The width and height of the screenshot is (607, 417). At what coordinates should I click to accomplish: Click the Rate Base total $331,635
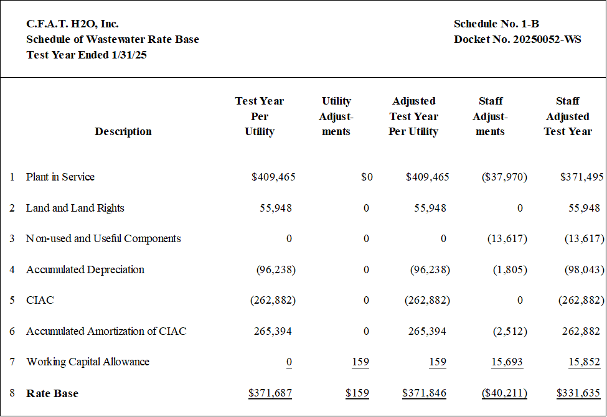[x=578, y=393]
